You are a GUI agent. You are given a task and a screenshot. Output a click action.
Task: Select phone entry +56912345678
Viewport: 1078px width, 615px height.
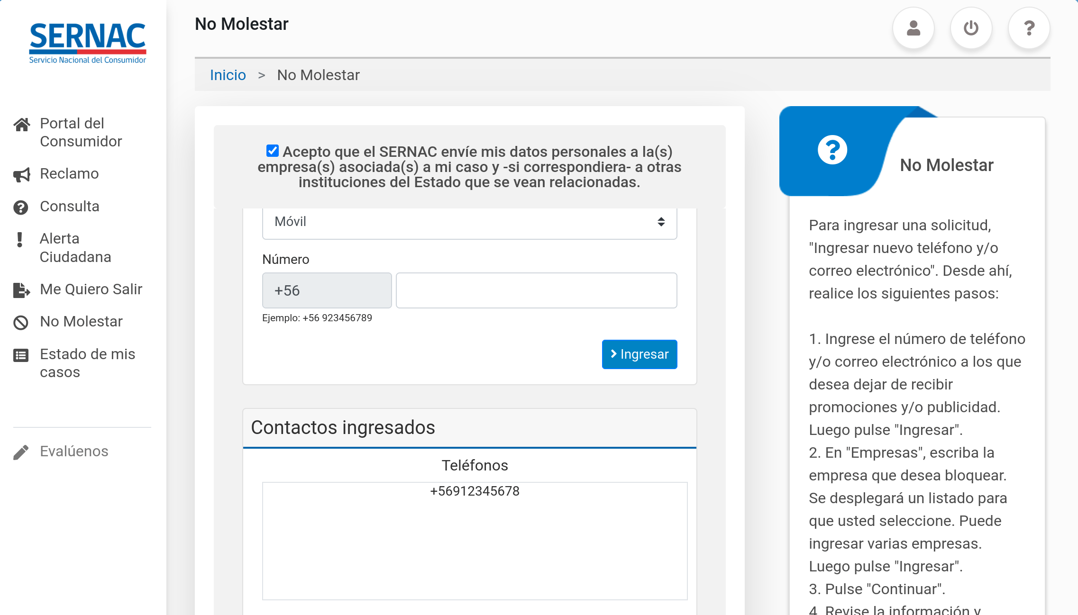[x=475, y=491]
